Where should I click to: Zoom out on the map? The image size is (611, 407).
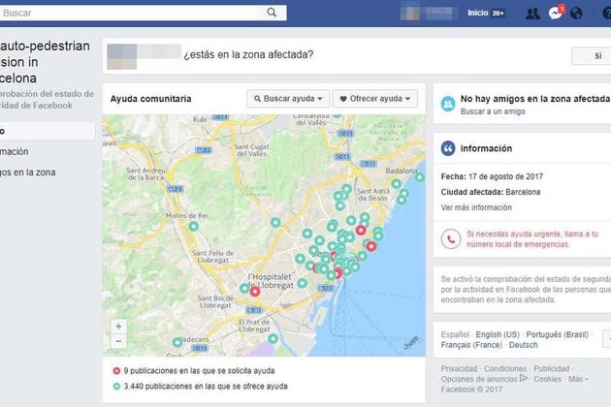click(118, 341)
